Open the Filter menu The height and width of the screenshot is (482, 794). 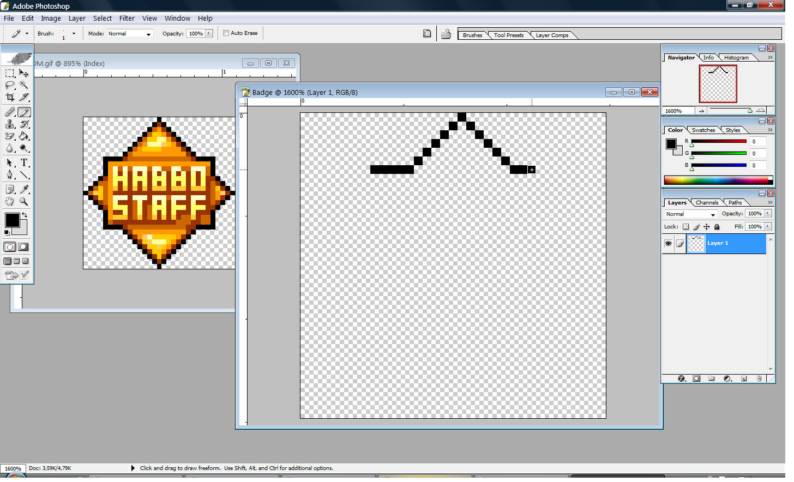click(127, 18)
